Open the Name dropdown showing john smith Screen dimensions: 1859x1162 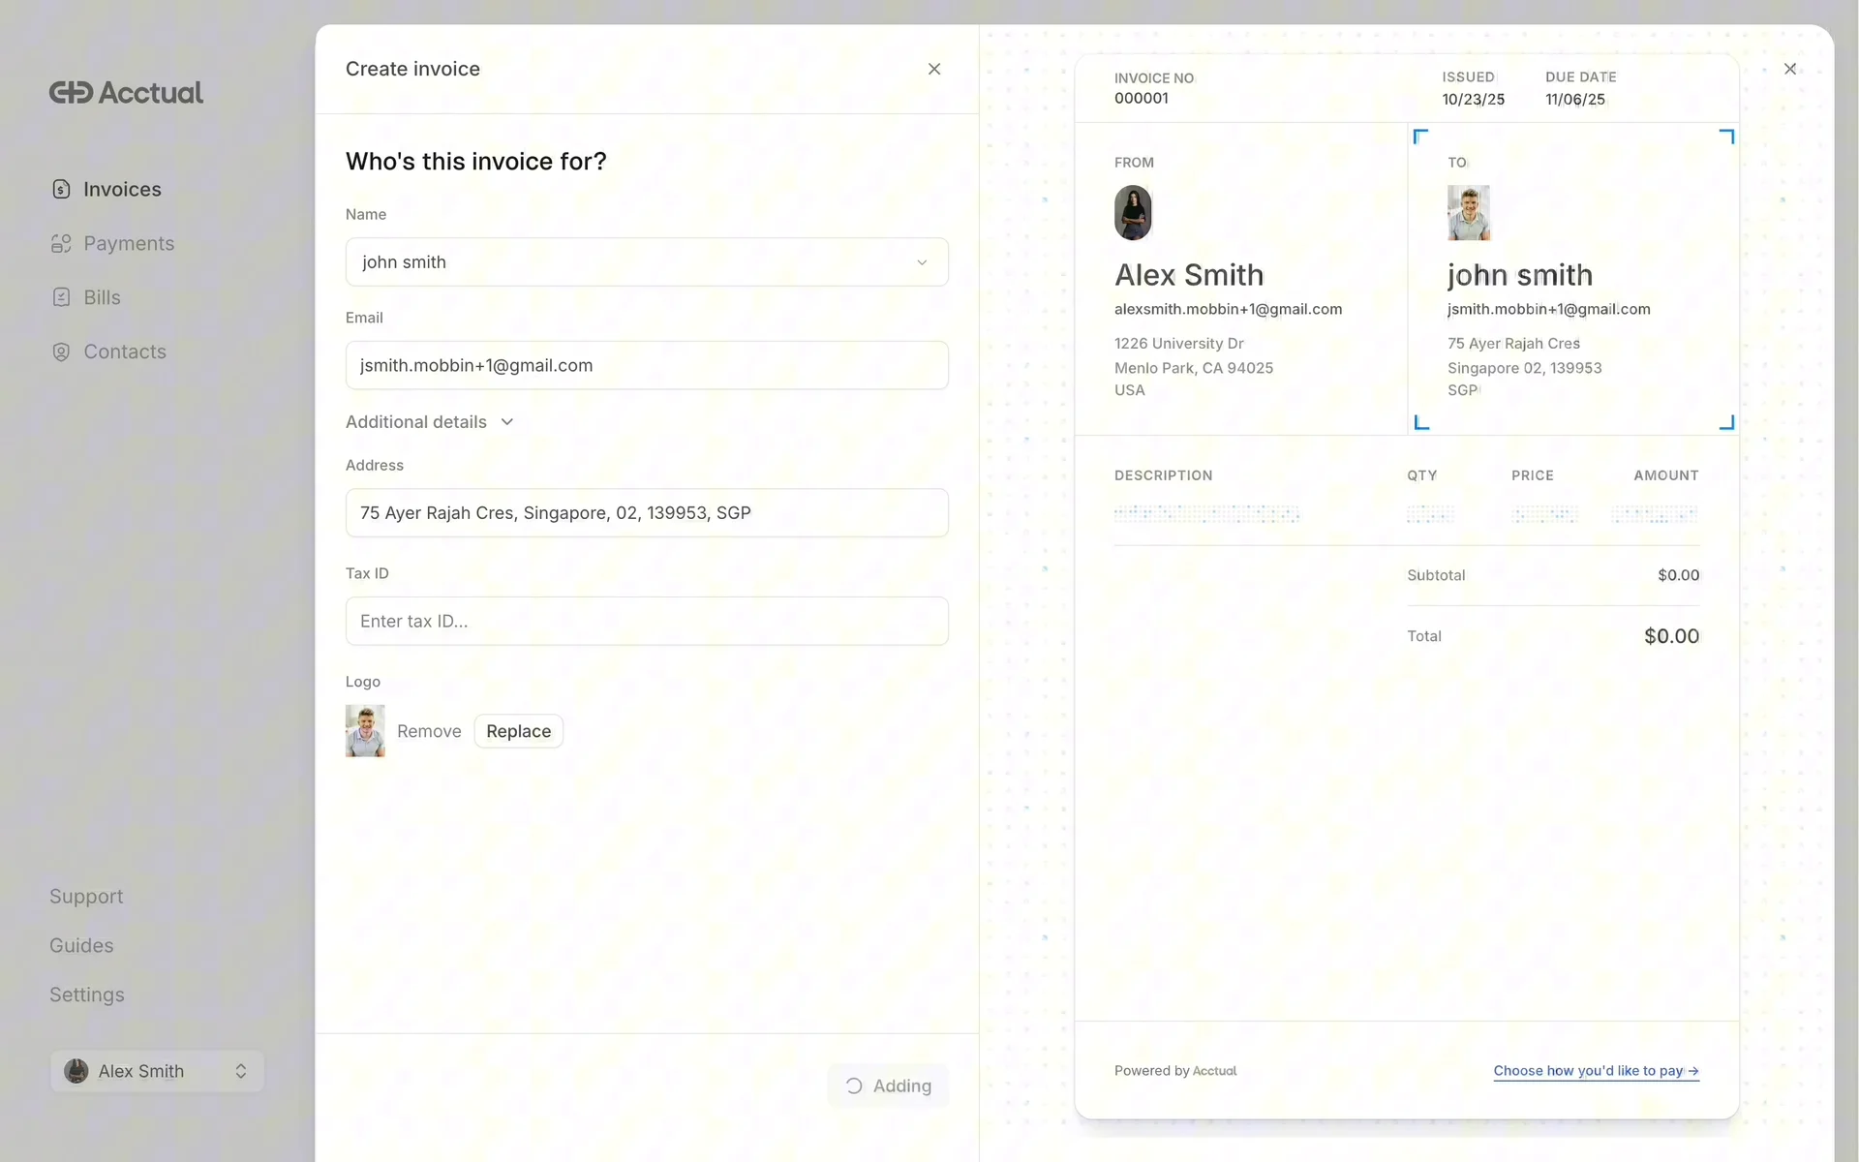click(x=646, y=262)
